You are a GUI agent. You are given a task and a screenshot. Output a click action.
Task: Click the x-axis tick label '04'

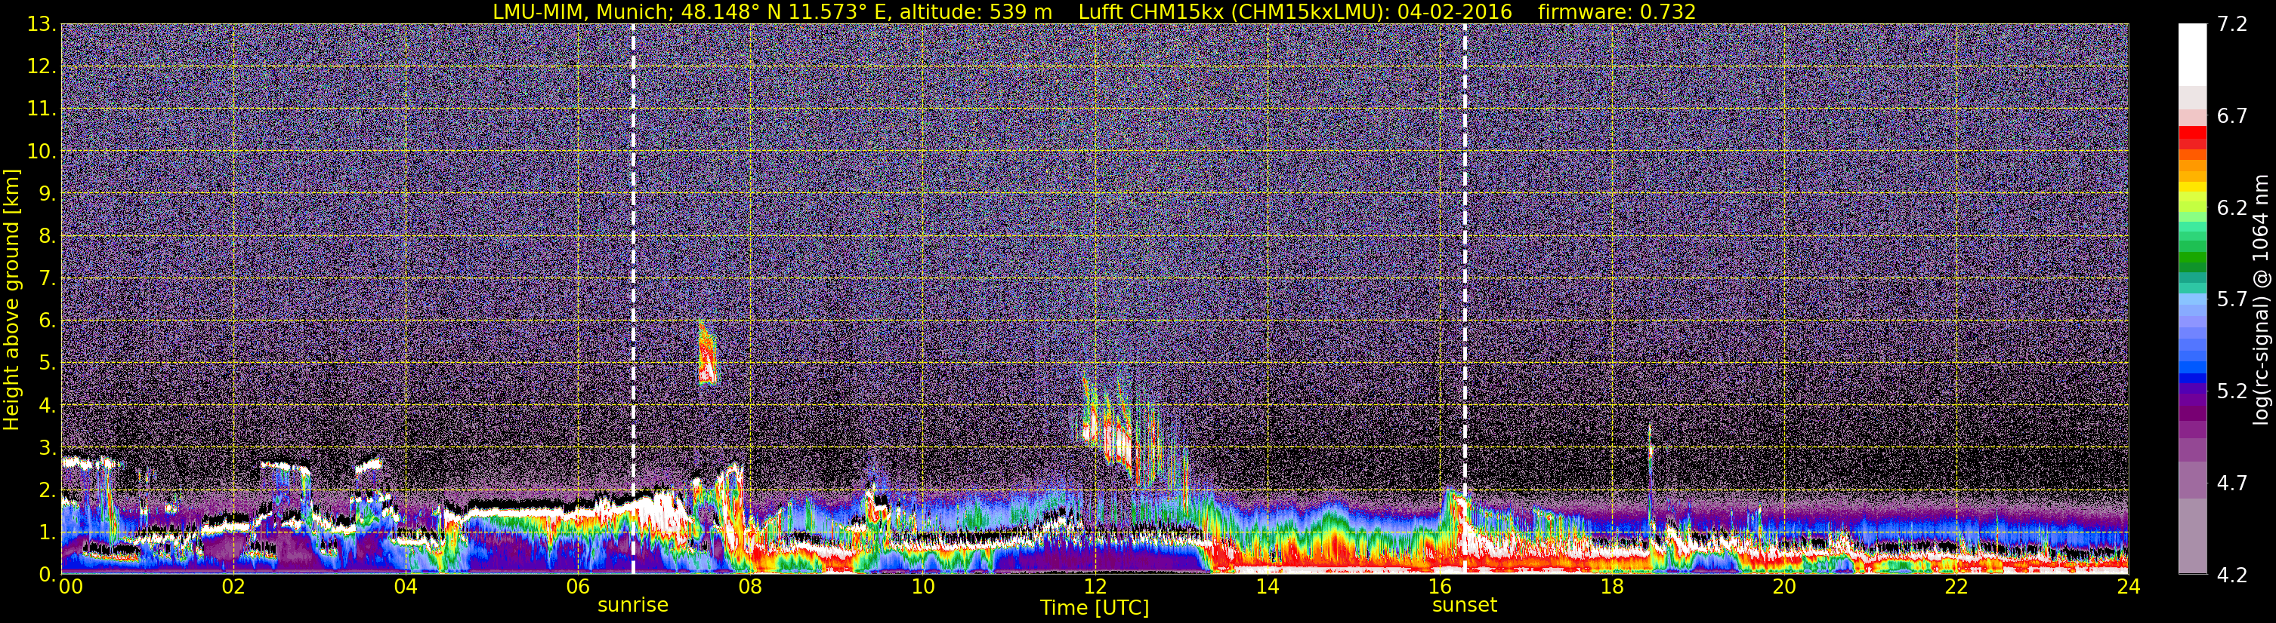(406, 588)
